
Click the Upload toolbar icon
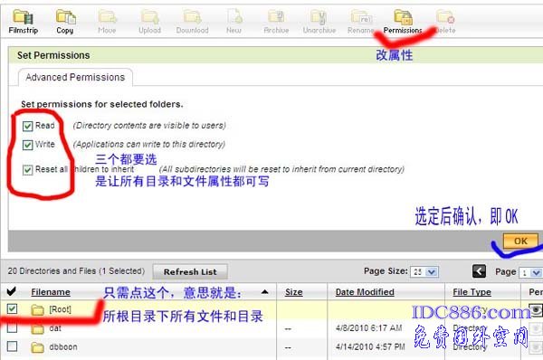(x=149, y=22)
